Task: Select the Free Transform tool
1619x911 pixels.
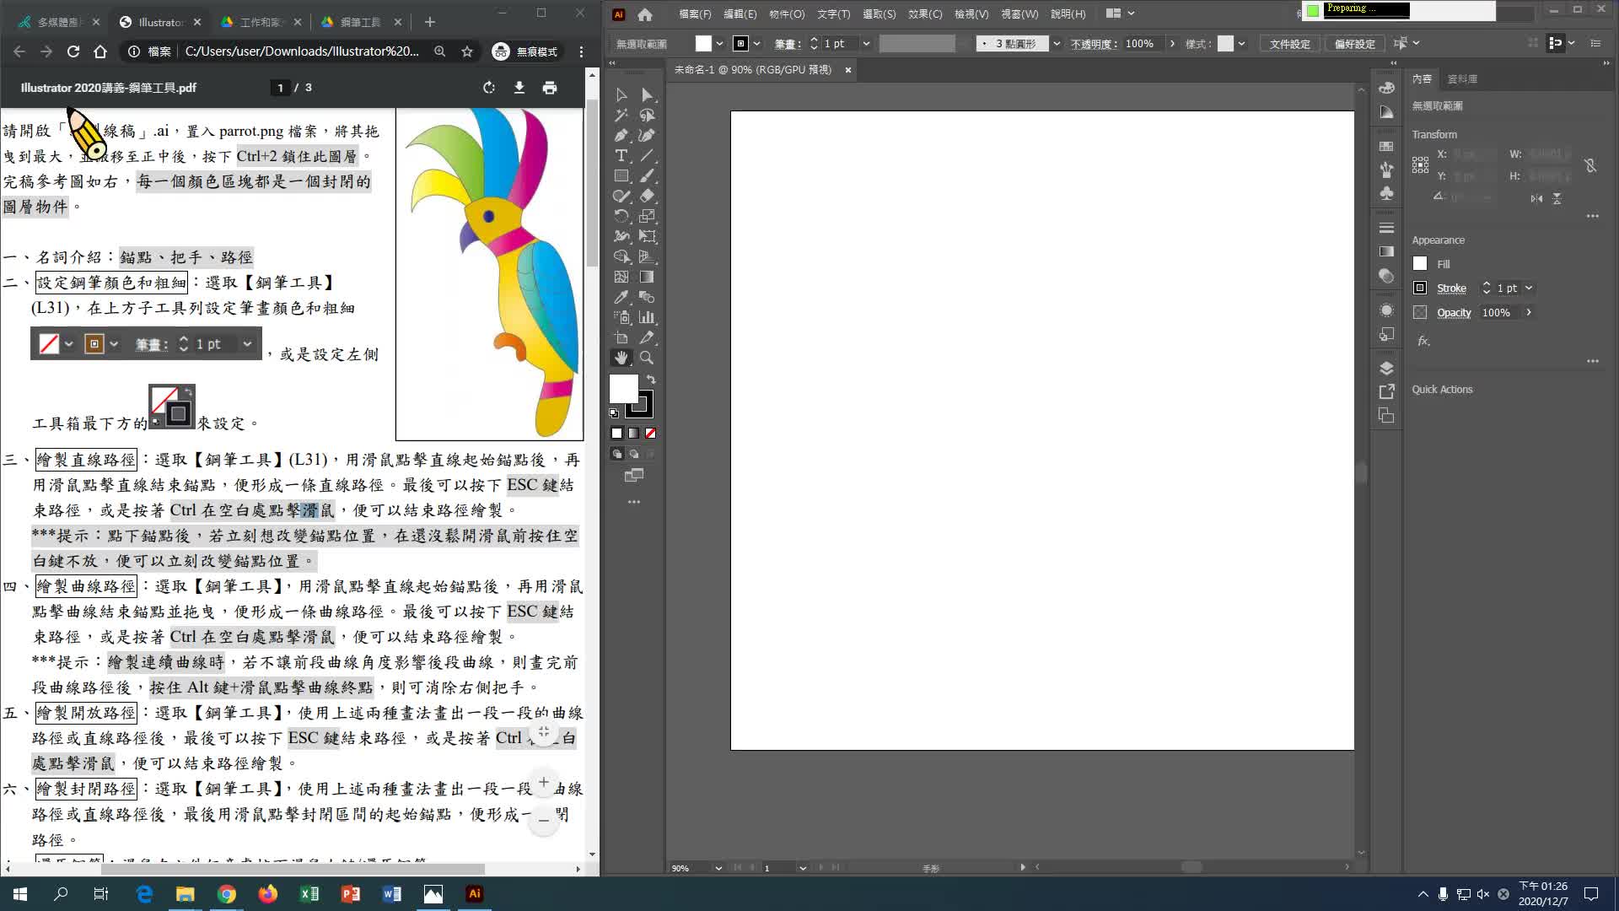Action: [x=647, y=237]
